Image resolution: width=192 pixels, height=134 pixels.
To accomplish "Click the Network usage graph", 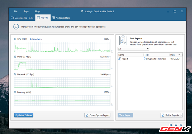I will 62,83.
